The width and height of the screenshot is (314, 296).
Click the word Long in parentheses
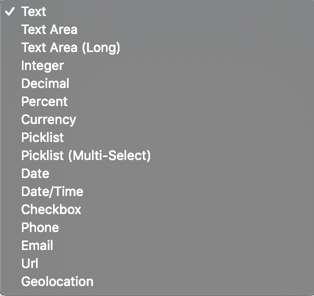(x=100, y=48)
